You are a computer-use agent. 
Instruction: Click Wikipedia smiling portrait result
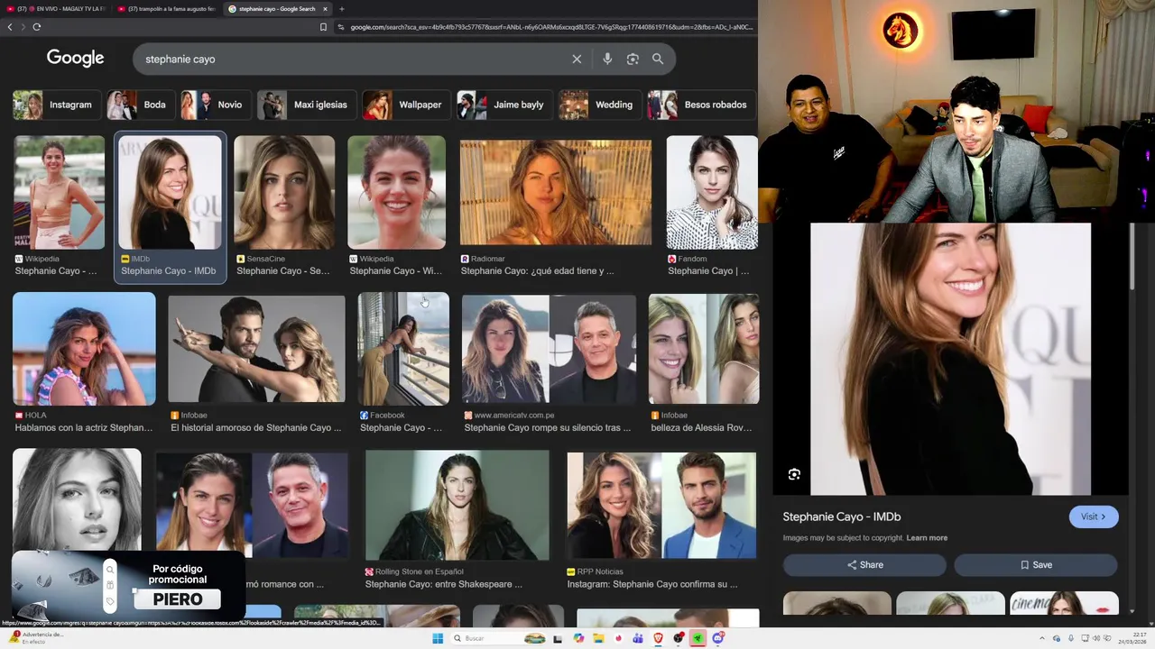tap(396, 192)
